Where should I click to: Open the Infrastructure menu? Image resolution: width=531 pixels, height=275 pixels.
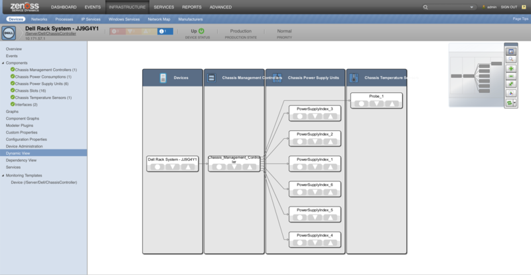coord(127,7)
